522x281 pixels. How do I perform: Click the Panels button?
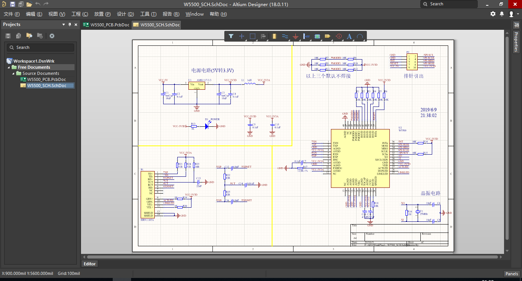tap(512, 274)
